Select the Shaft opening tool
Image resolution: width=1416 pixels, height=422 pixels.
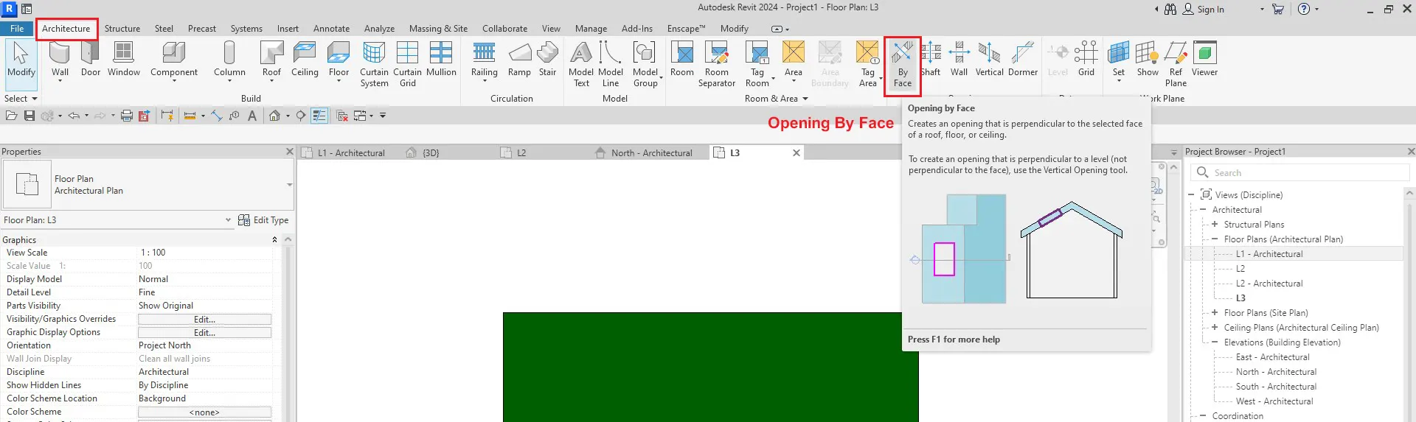[x=931, y=59]
